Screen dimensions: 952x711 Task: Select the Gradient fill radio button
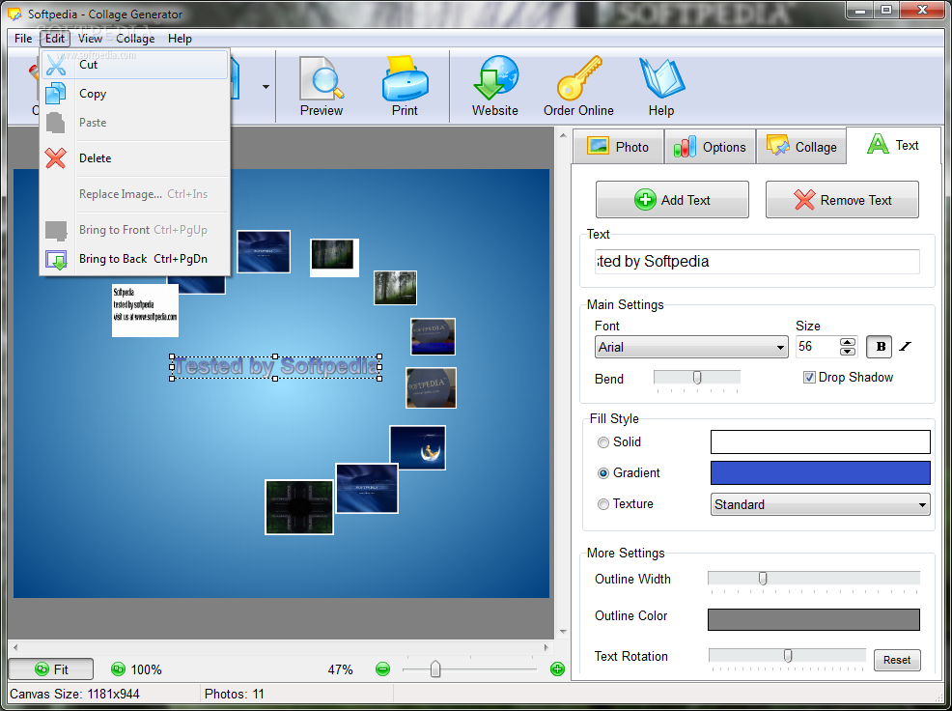pyautogui.click(x=602, y=473)
